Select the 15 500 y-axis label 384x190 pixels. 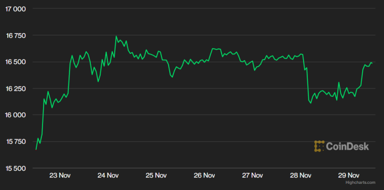[x=16, y=168]
